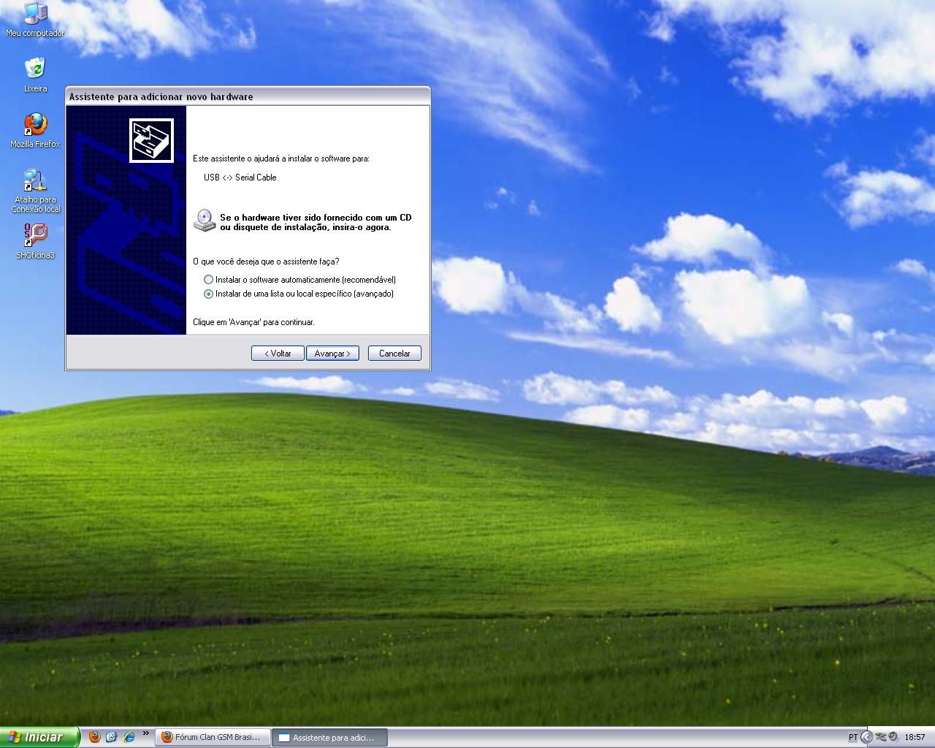Screen dimensions: 935x748
Task: Click the 18:57 clock in the tray
Action: point(915,737)
